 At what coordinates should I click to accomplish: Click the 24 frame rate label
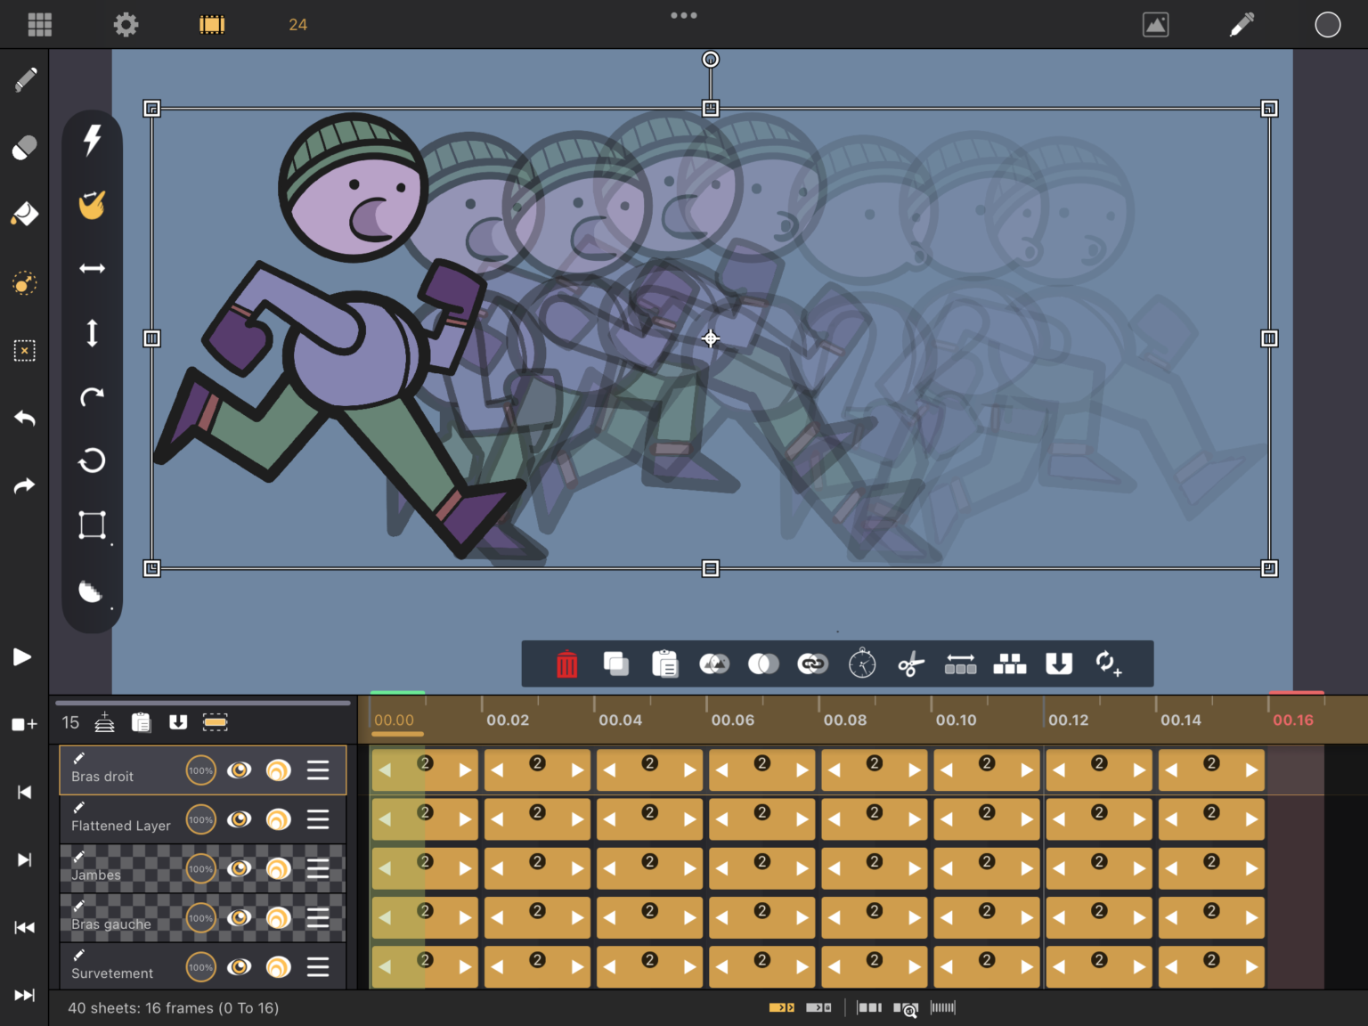click(x=297, y=24)
